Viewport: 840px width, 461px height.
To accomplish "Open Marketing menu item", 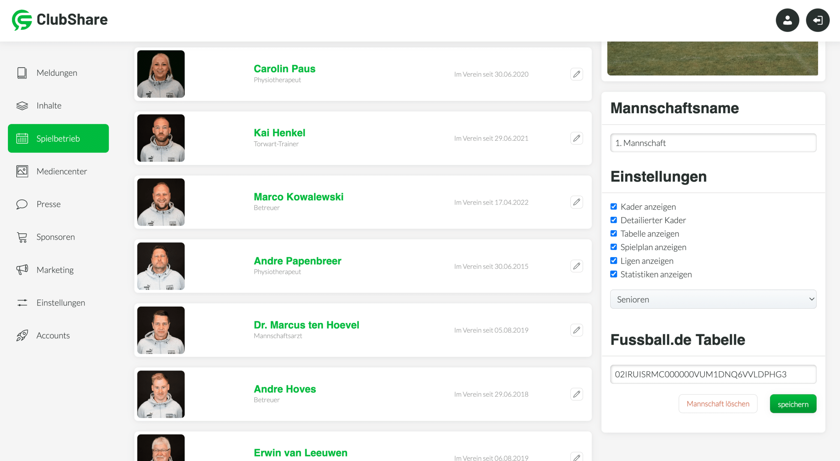I will pyautogui.click(x=58, y=270).
